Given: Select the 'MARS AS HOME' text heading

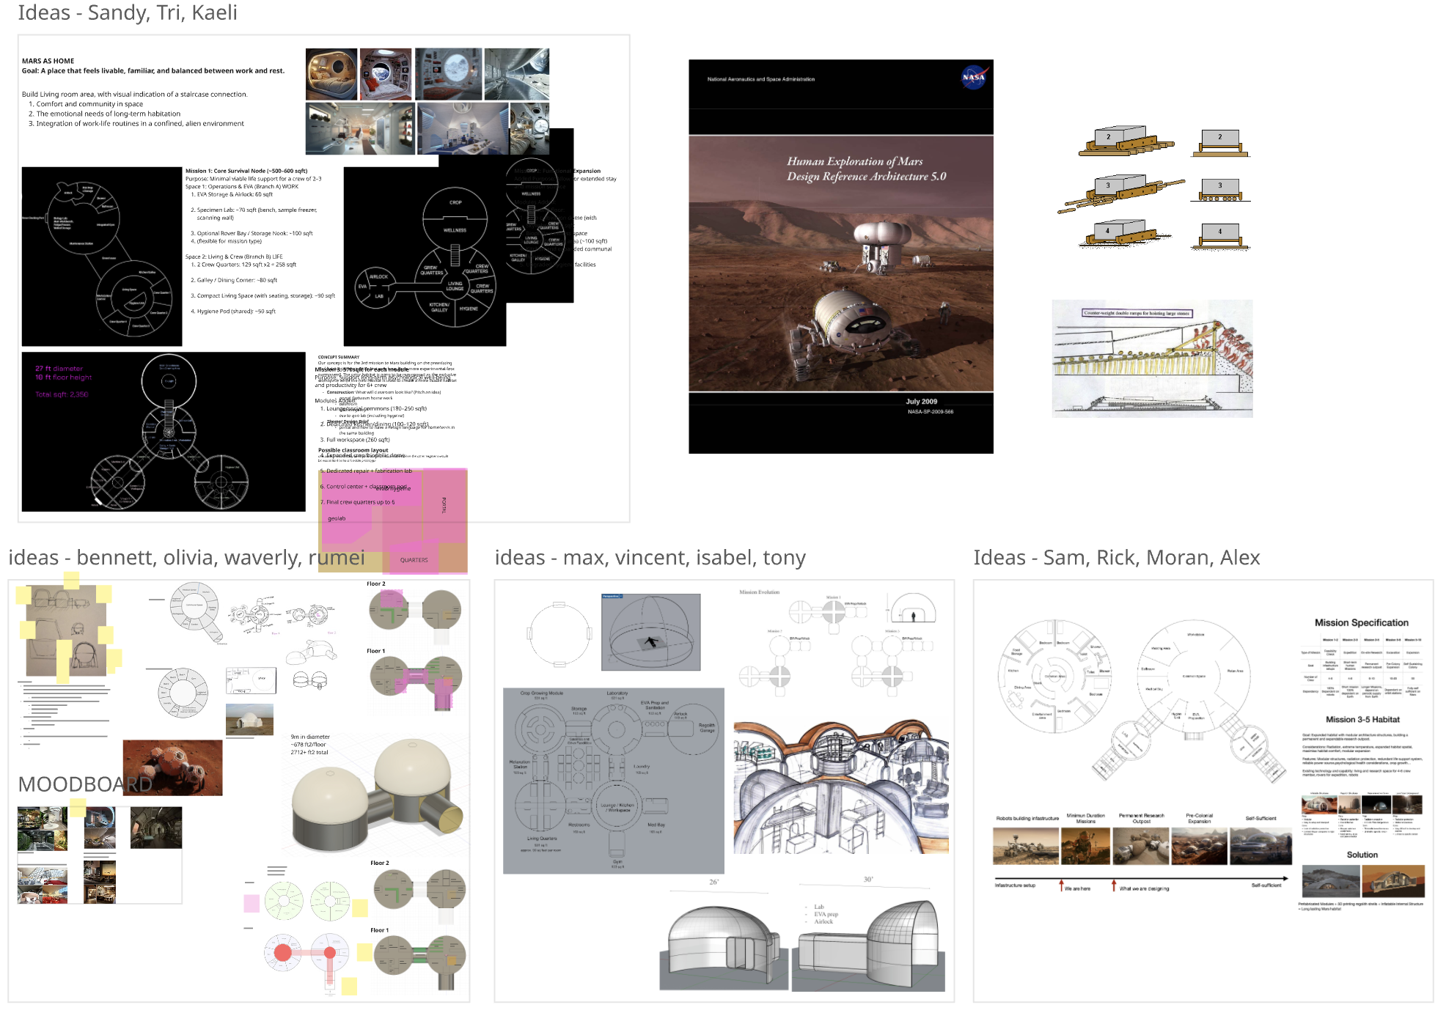Looking at the screenshot, I should click(48, 61).
